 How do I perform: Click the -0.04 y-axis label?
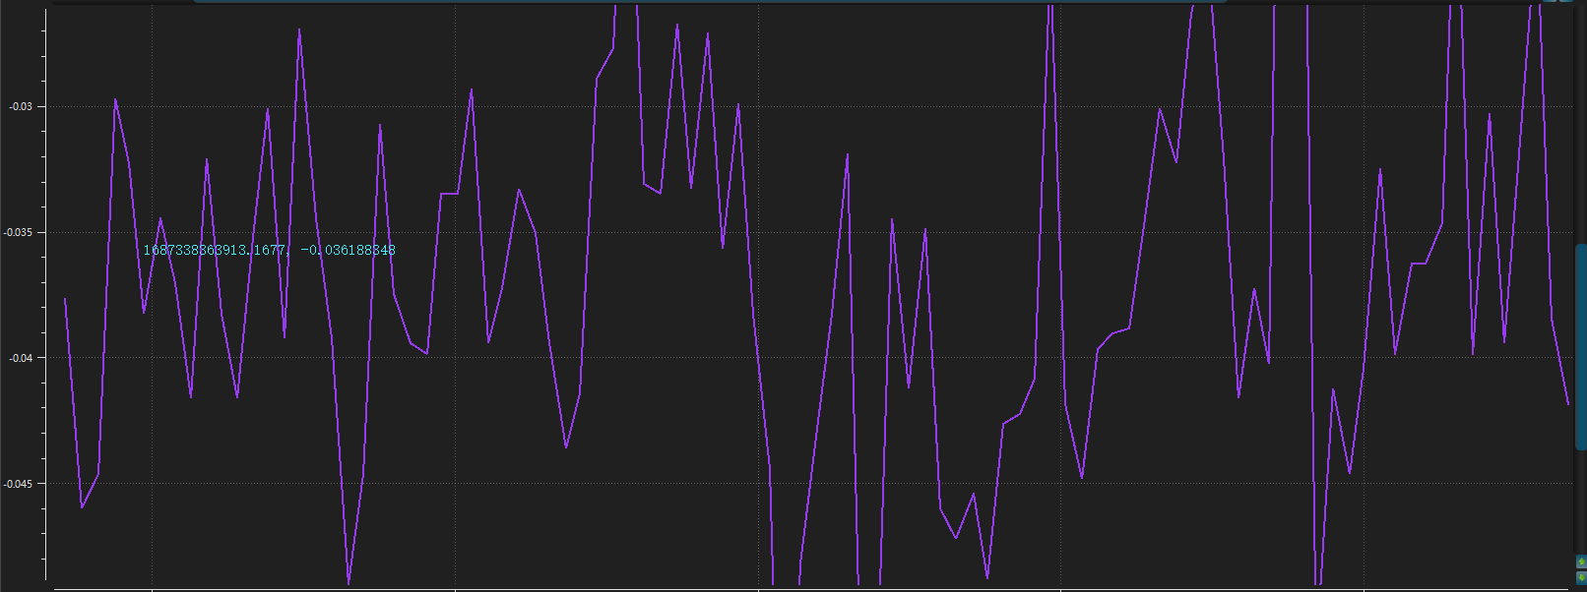[x=21, y=358]
